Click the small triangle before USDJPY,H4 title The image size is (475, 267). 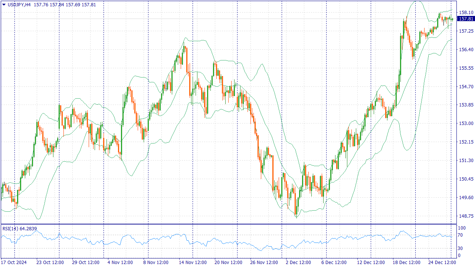[x=3, y=5]
